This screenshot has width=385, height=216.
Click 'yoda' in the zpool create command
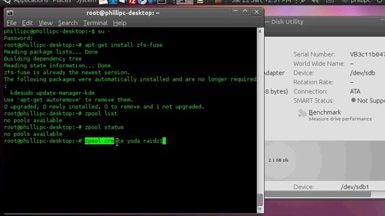point(134,141)
